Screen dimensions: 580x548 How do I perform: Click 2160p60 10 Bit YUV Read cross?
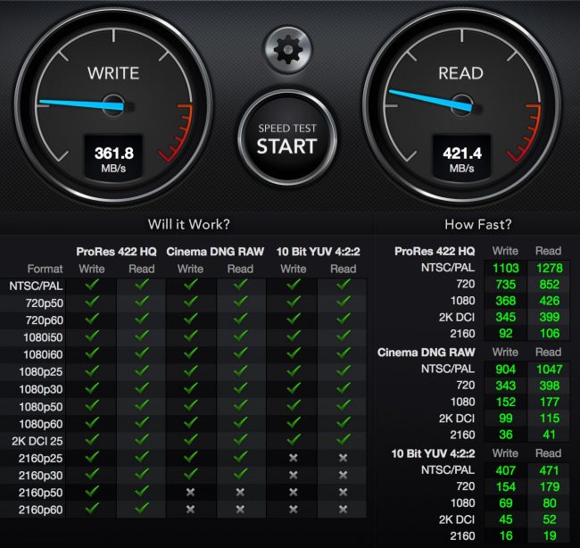tap(344, 509)
